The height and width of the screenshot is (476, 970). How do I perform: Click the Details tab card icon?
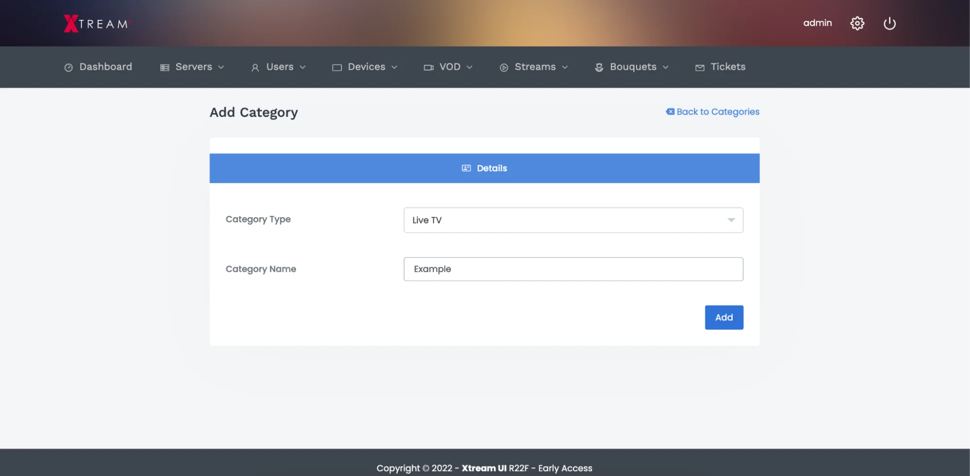466,168
